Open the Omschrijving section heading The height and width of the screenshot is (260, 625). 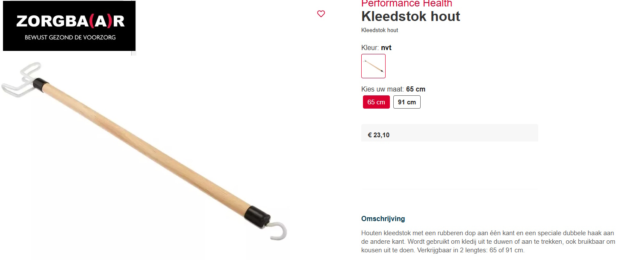383,219
